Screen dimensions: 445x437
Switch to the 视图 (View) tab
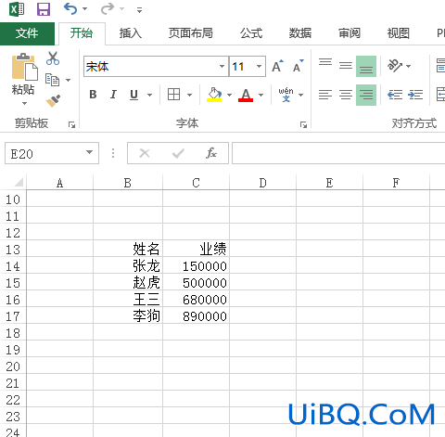coord(399,33)
